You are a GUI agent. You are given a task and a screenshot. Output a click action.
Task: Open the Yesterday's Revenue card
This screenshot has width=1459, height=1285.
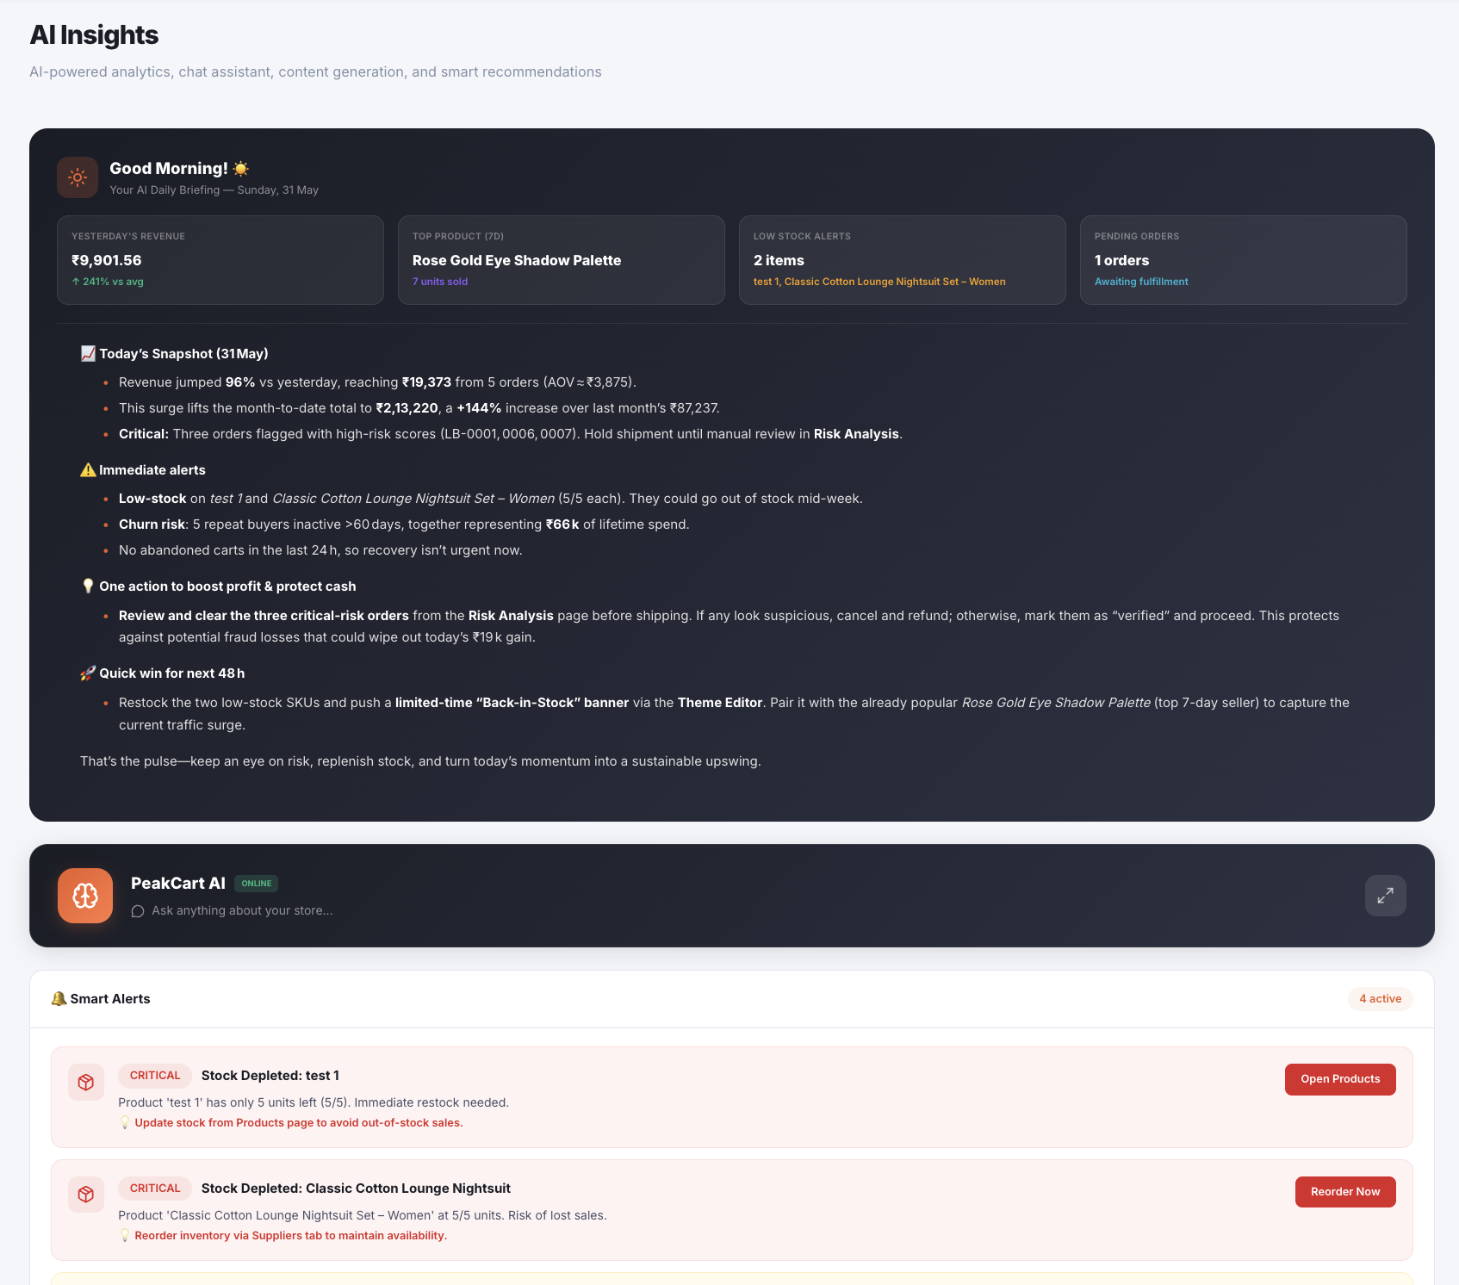pyautogui.click(x=220, y=260)
